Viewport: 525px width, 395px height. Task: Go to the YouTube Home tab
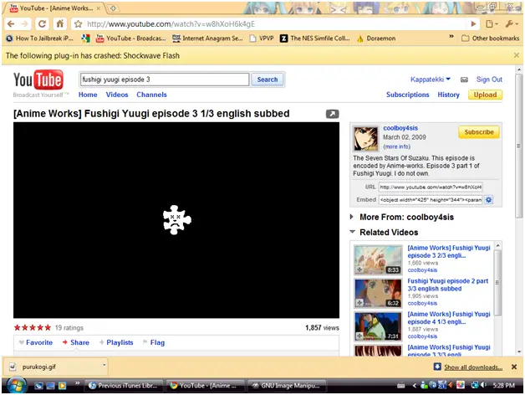point(88,95)
